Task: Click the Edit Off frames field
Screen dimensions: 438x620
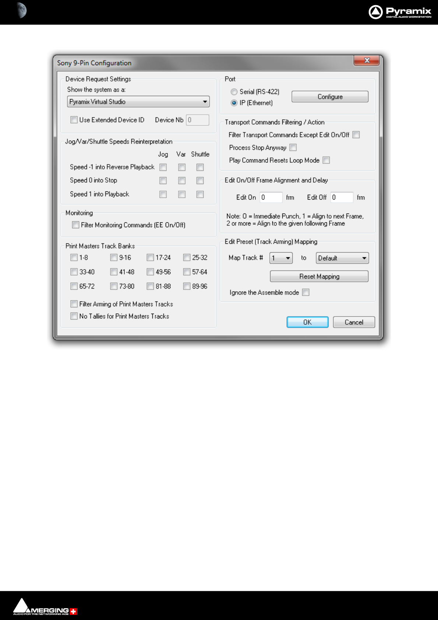Action: (x=342, y=197)
